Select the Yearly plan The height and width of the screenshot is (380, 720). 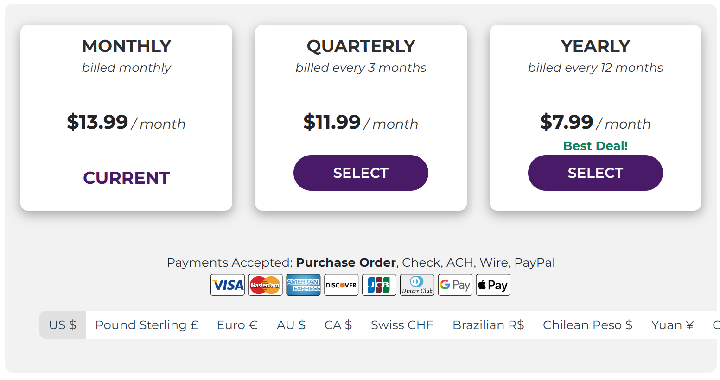pyautogui.click(x=595, y=173)
